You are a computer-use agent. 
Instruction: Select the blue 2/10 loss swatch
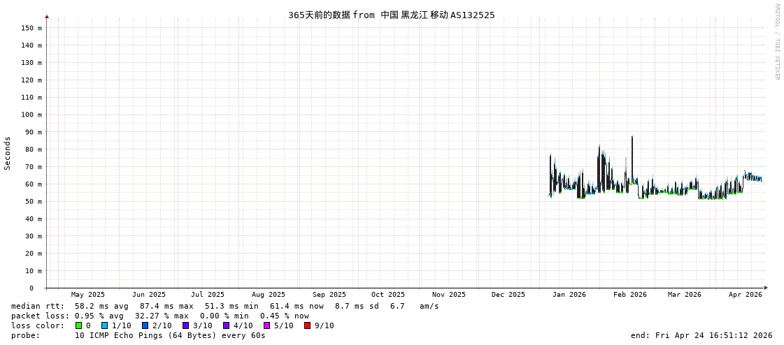145,325
